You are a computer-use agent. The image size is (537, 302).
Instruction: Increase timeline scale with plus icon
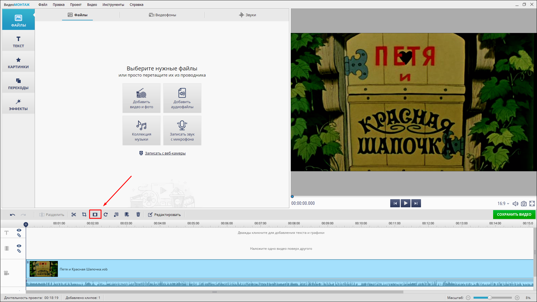517,298
